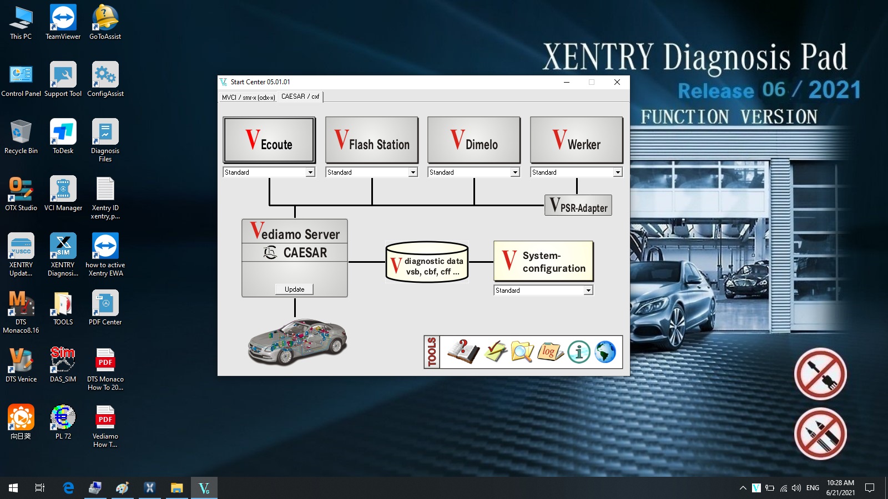Click the globe tool icon
888x499 pixels.
tap(606, 352)
